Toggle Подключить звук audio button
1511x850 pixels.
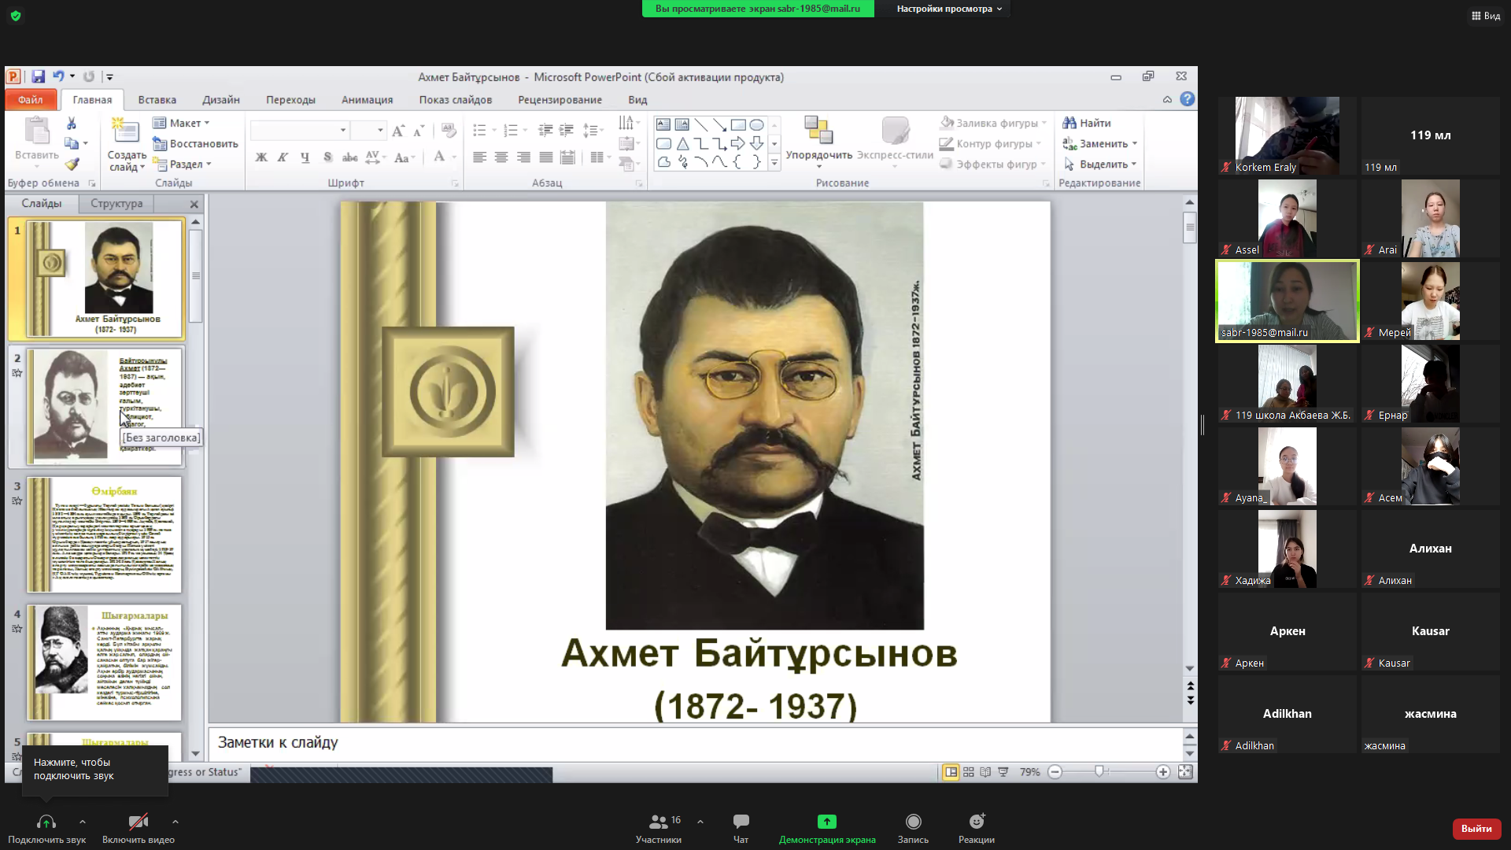pos(46,822)
